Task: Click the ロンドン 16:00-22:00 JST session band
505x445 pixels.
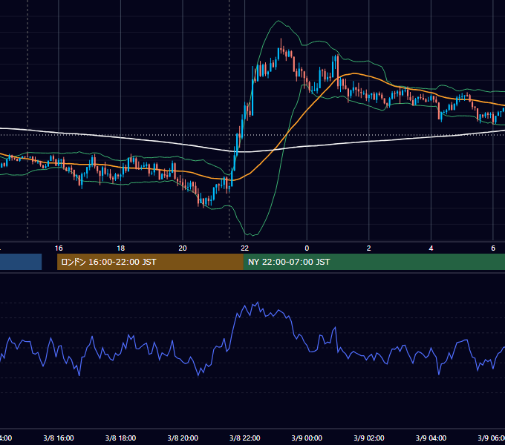Action: point(150,262)
